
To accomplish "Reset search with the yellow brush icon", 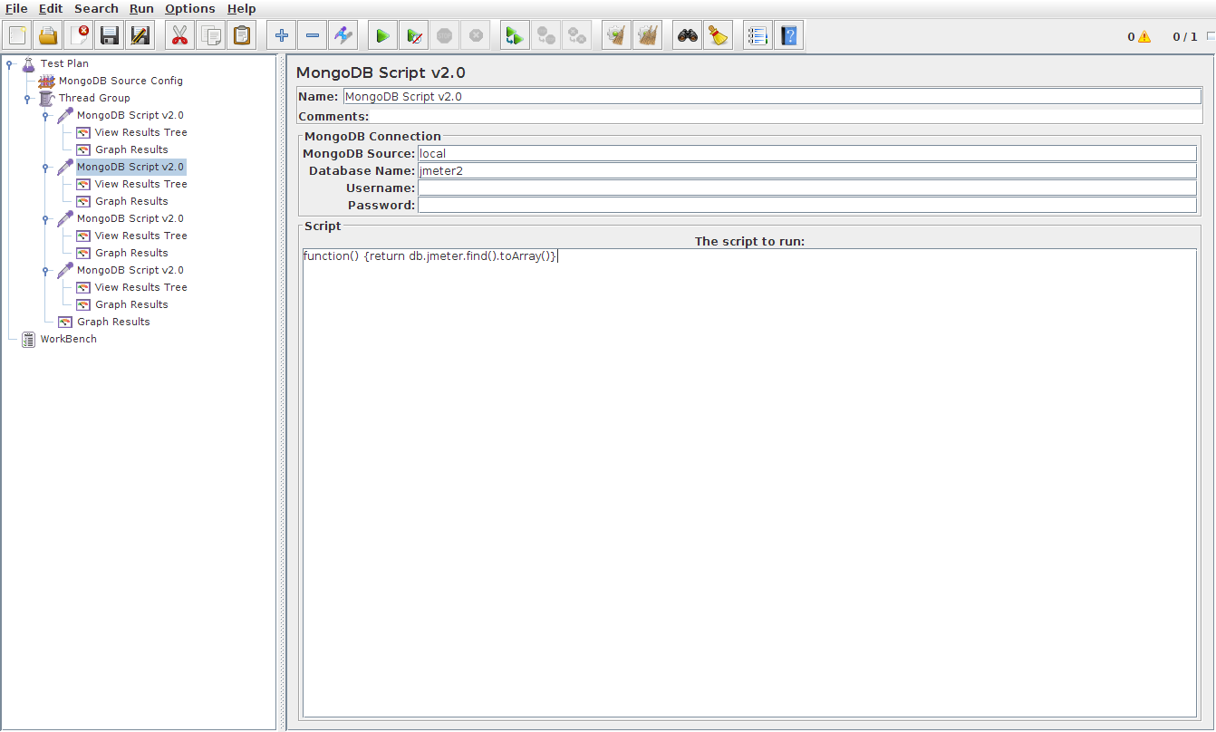I will pyautogui.click(x=718, y=36).
